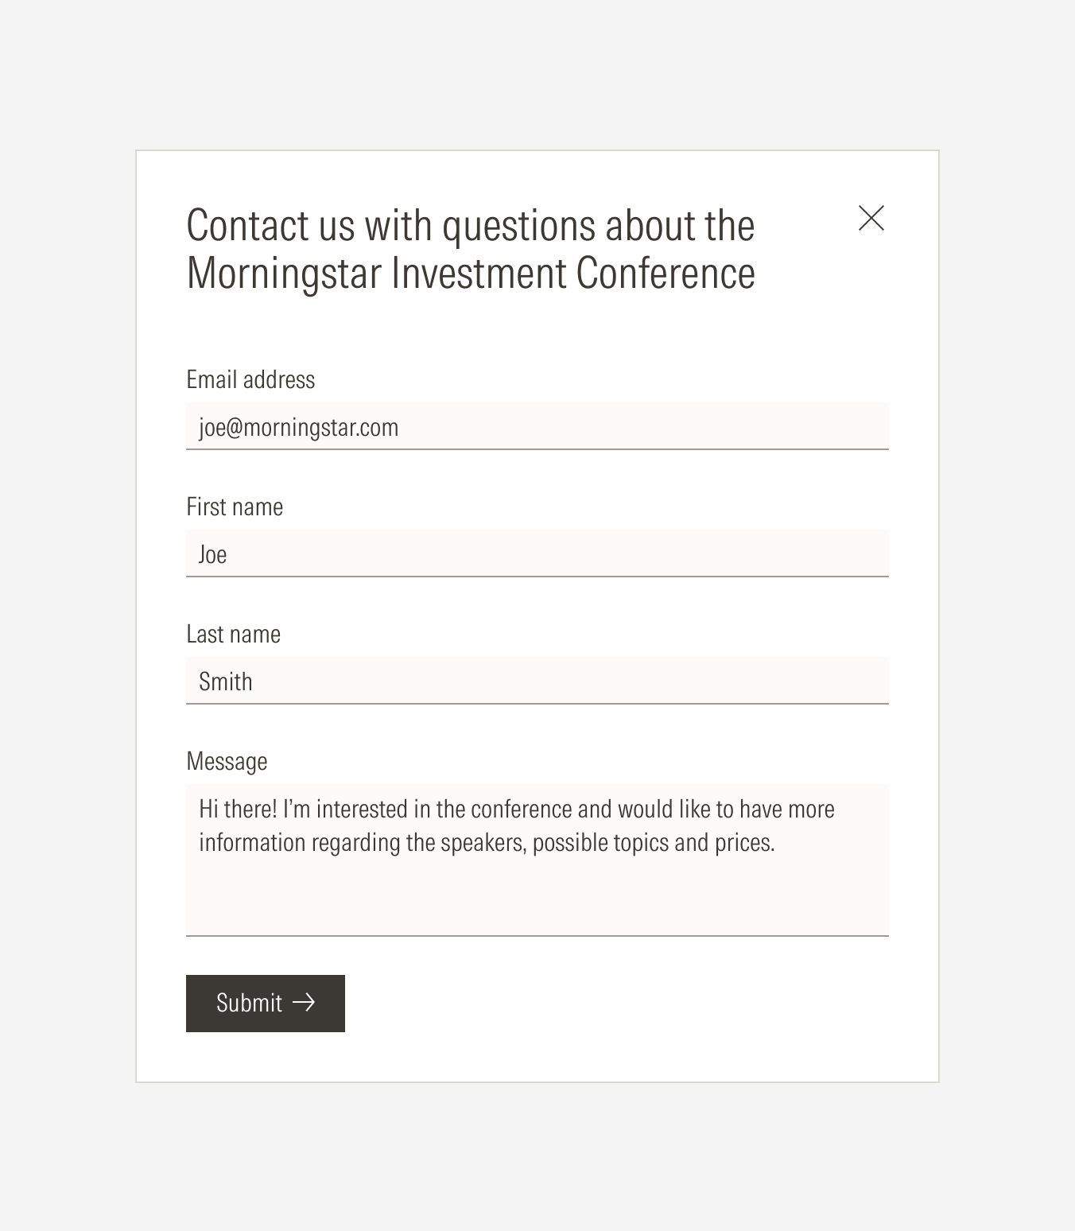
Task: Select the Last name input field
Action: [537, 681]
